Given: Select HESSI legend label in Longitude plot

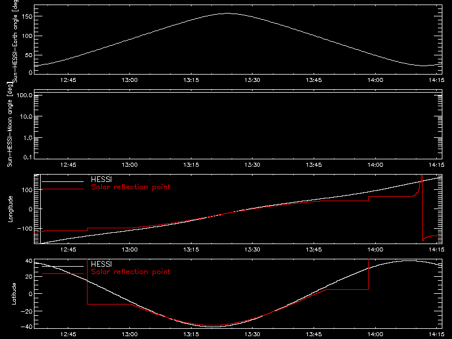Looking at the screenshot, I should pyautogui.click(x=101, y=179).
